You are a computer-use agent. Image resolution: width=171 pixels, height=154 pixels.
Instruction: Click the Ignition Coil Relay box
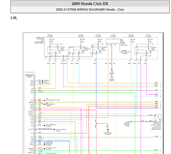96,50
